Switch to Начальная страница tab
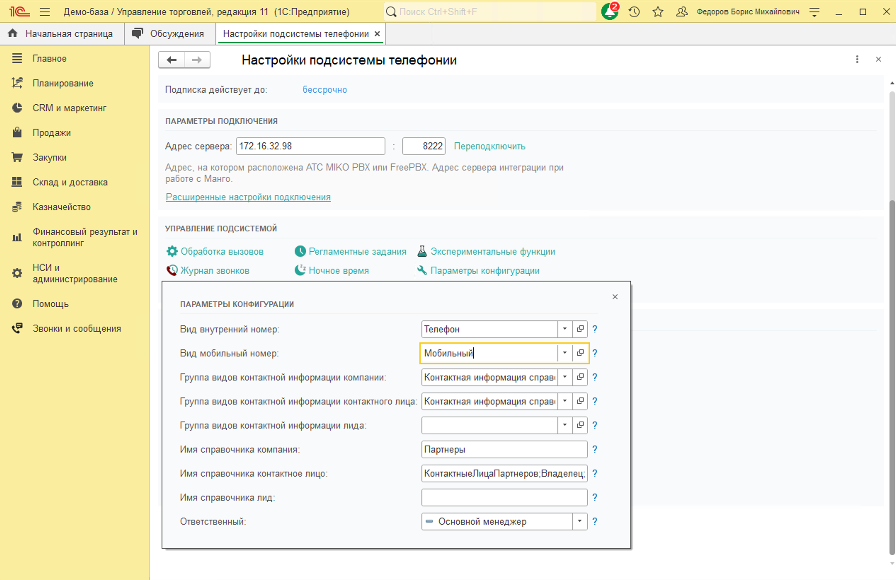896x580 pixels. (x=62, y=34)
